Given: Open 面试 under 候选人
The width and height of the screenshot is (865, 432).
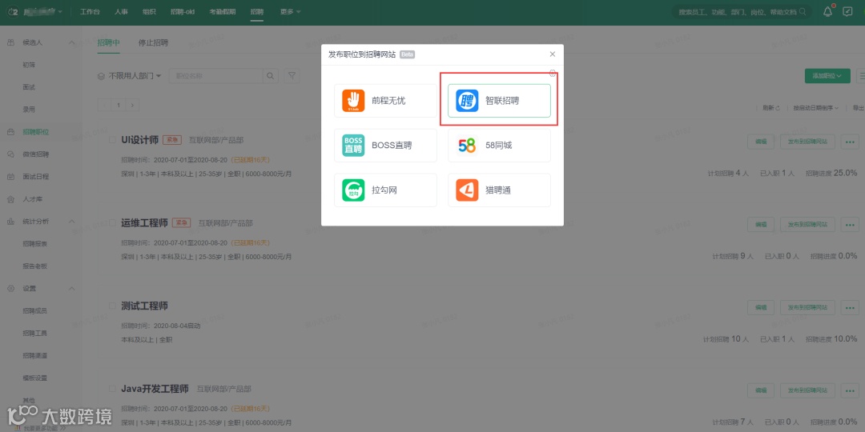Looking at the screenshot, I should point(29,87).
